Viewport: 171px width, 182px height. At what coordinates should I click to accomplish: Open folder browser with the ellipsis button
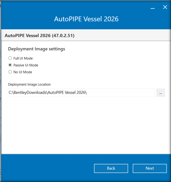(161, 93)
